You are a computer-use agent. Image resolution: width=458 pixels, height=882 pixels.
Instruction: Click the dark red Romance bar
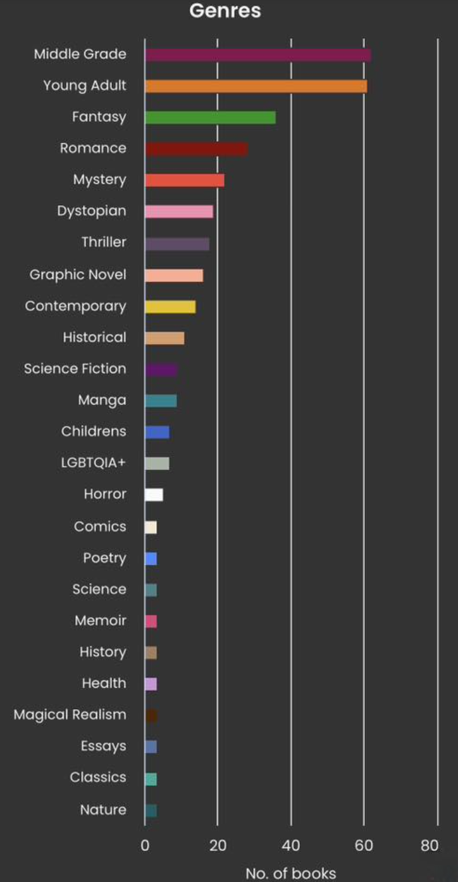point(195,149)
